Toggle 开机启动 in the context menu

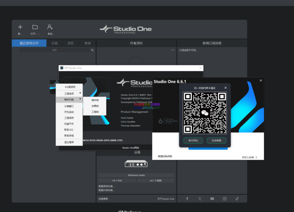[x=69, y=112]
